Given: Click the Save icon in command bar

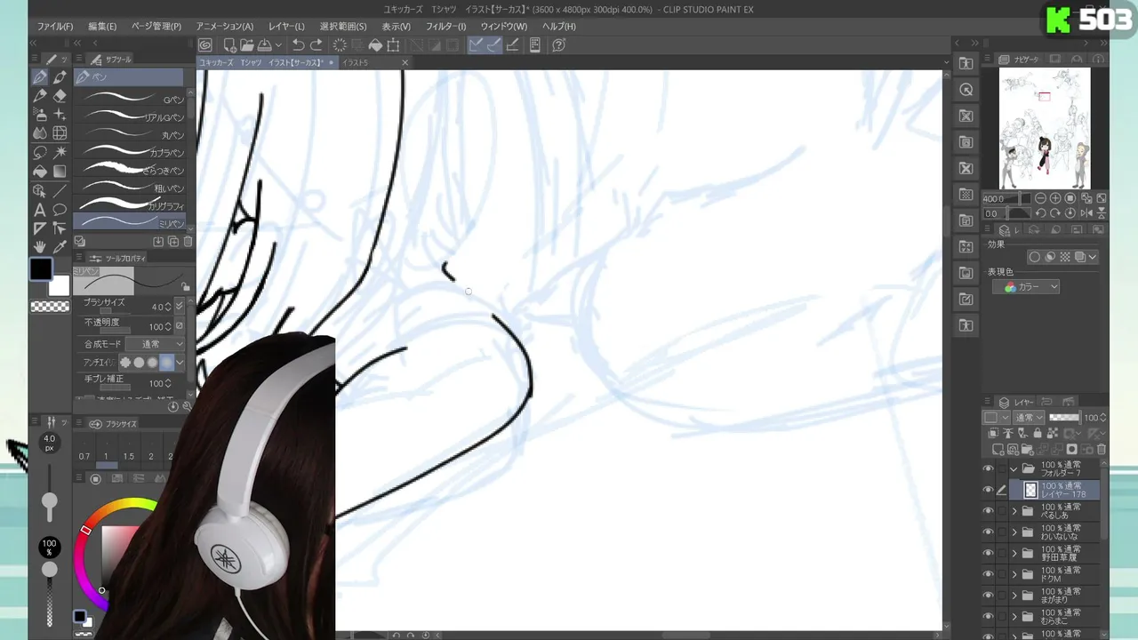Looking at the screenshot, I should (265, 44).
